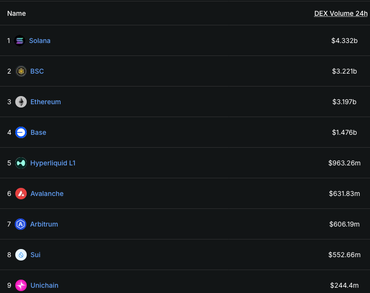Click the Hyperliquid L1 logo icon
The width and height of the screenshot is (370, 293).
21,163
